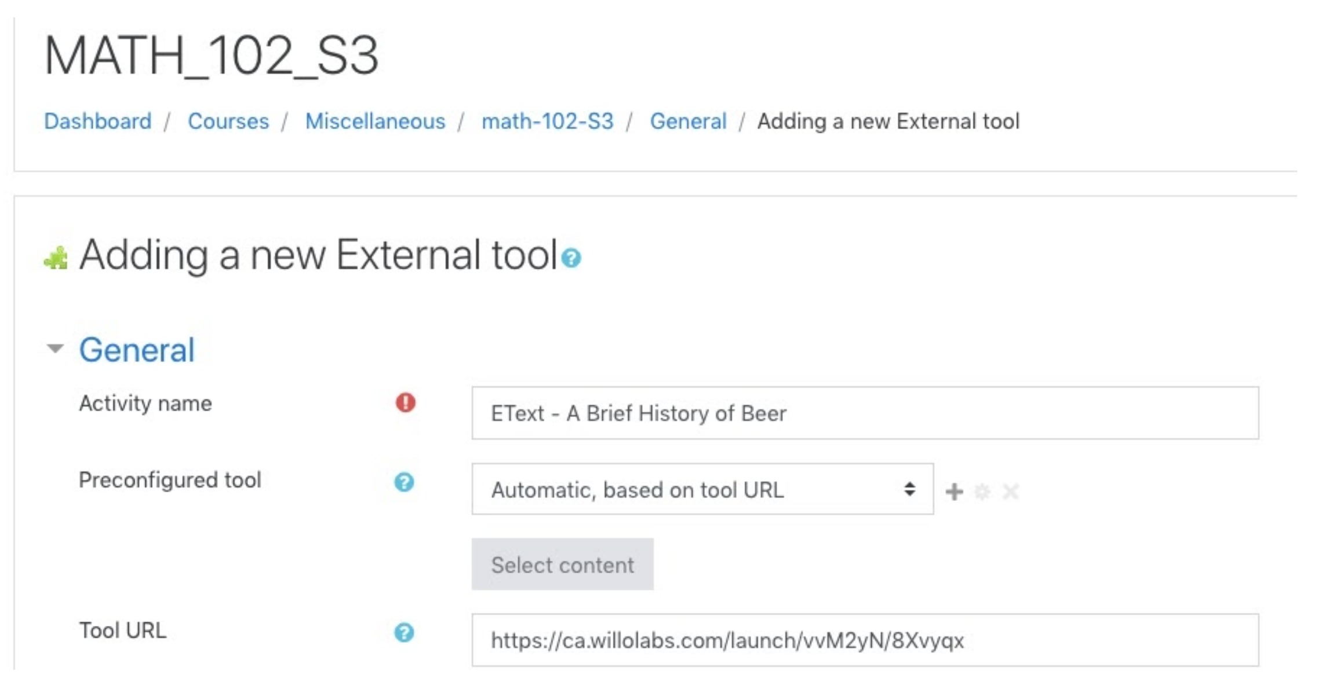Open Courses breadcrumb link
Screen dimensions: 1340x689
pos(228,121)
